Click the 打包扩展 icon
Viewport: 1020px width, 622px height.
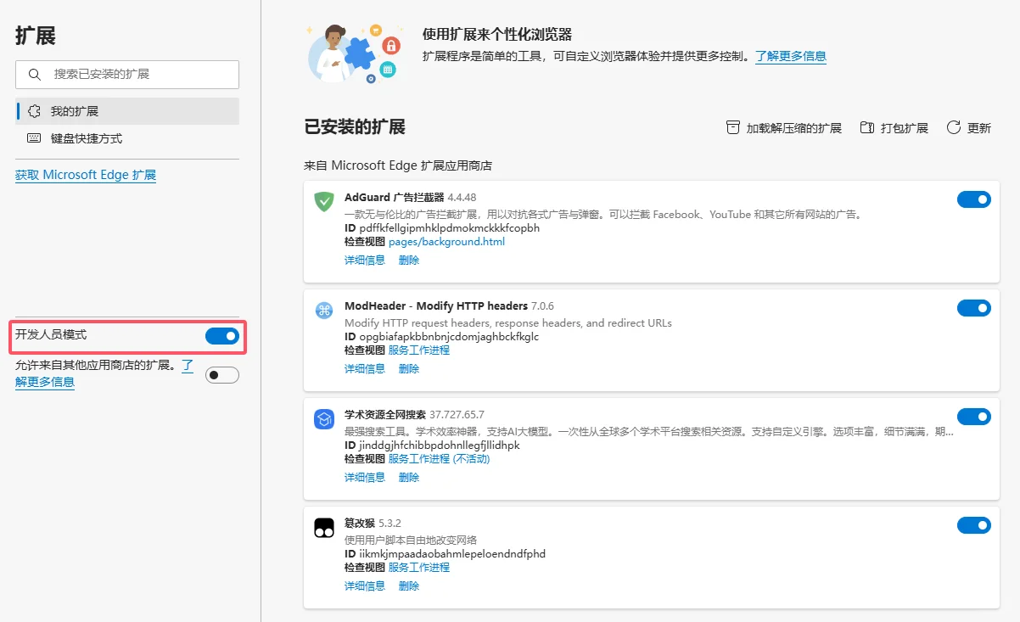point(867,127)
